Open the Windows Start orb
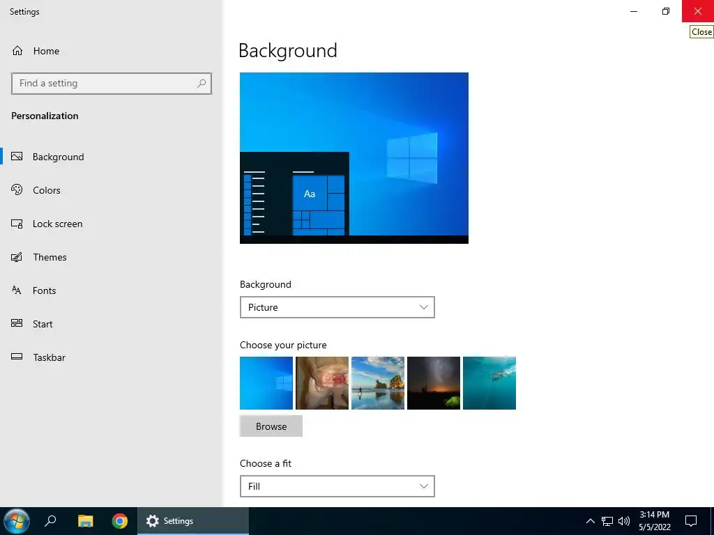This screenshot has height=535, width=714. (17, 521)
